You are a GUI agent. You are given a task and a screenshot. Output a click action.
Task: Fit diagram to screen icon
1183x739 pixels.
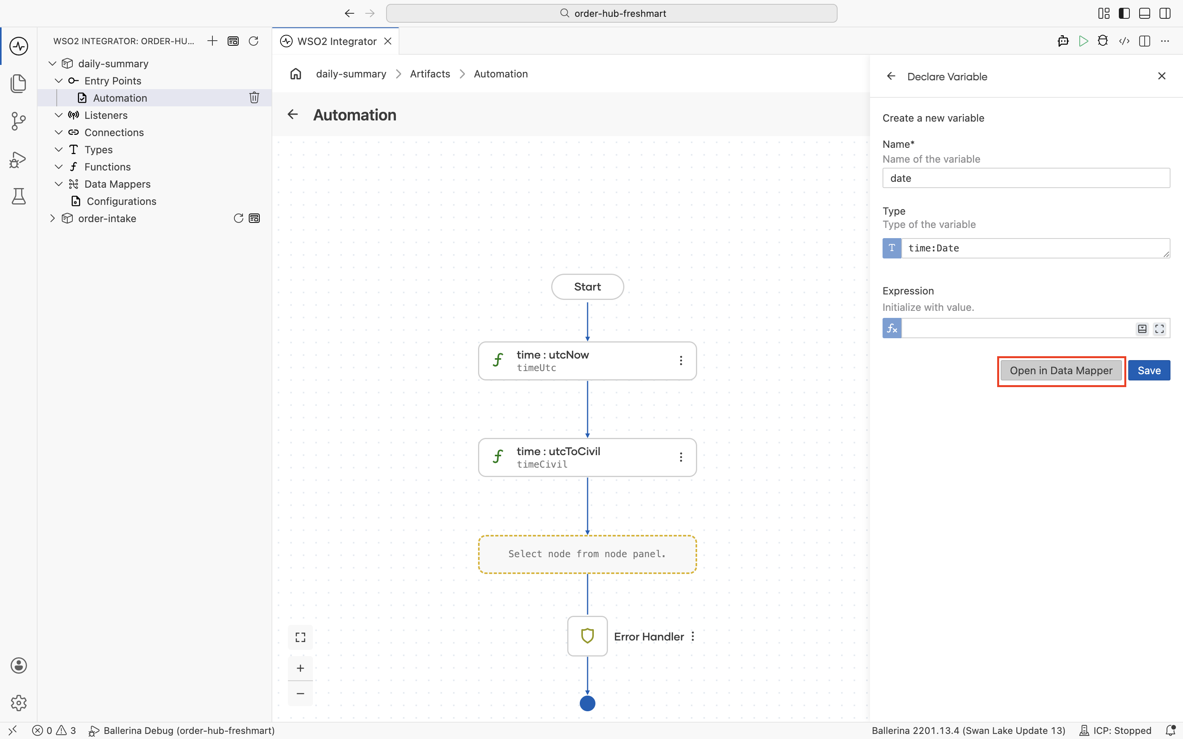point(300,637)
